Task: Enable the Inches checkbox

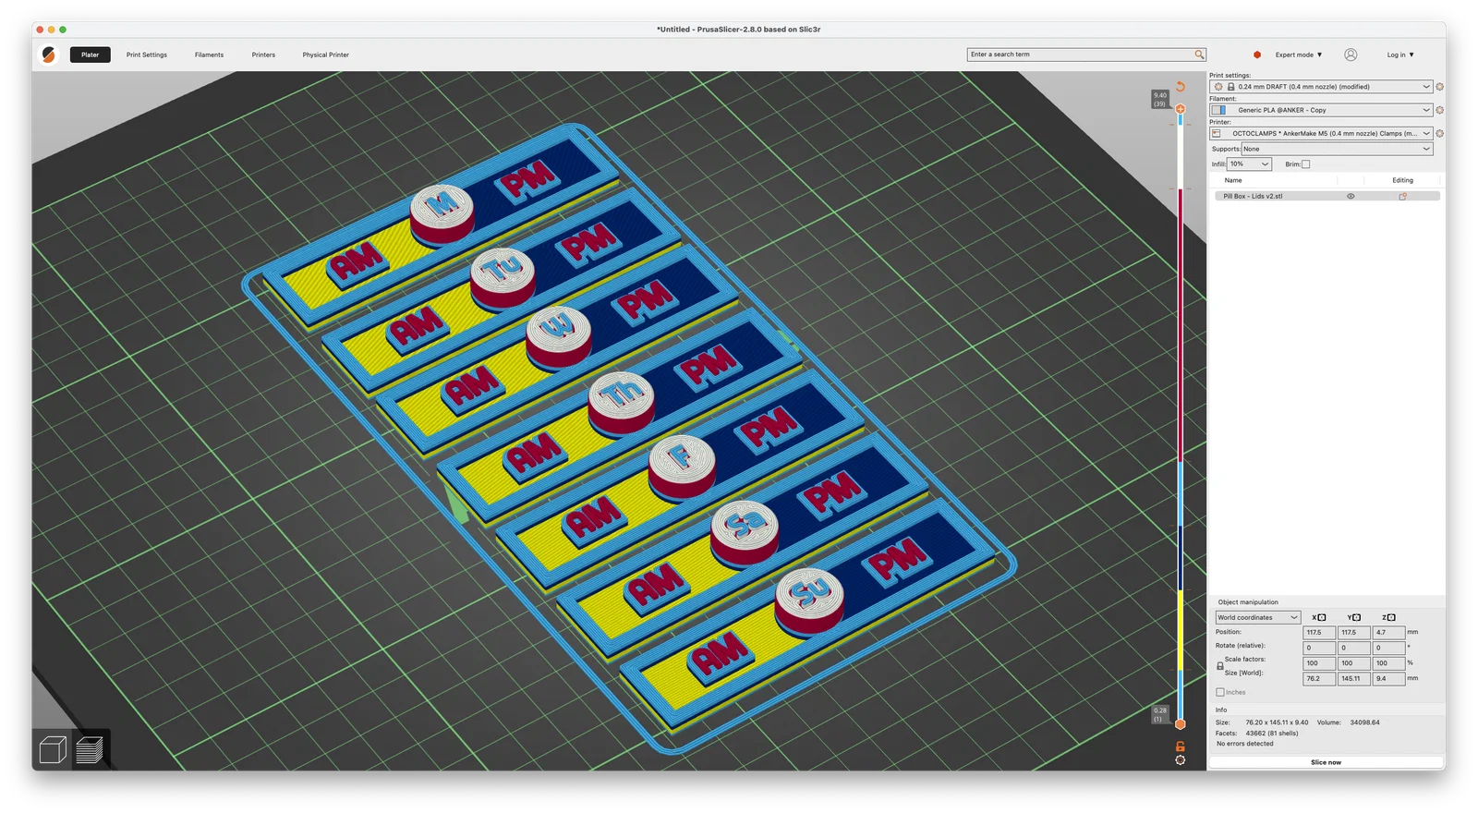Action: point(1220,692)
